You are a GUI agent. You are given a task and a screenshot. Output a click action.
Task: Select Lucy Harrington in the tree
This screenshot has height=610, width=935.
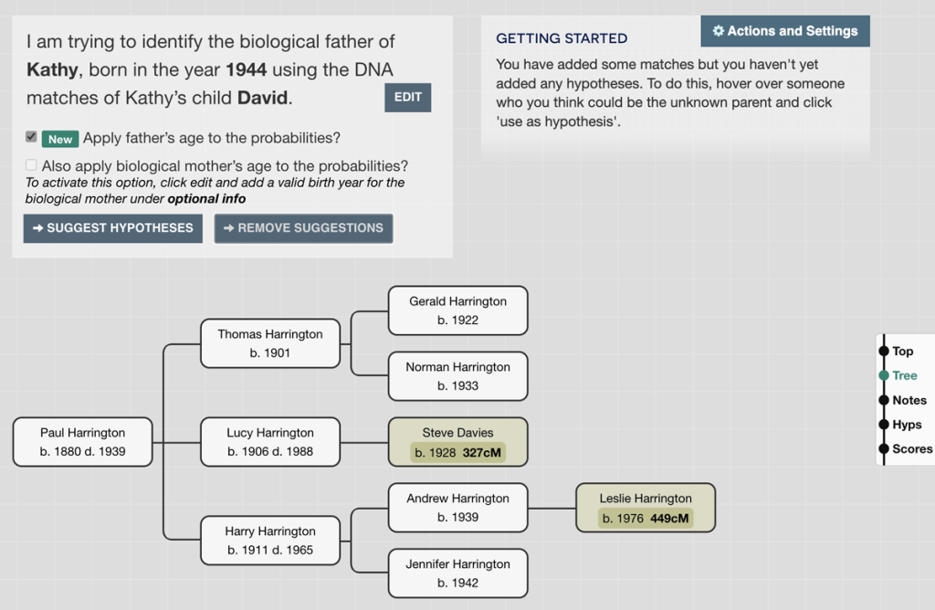click(x=270, y=442)
